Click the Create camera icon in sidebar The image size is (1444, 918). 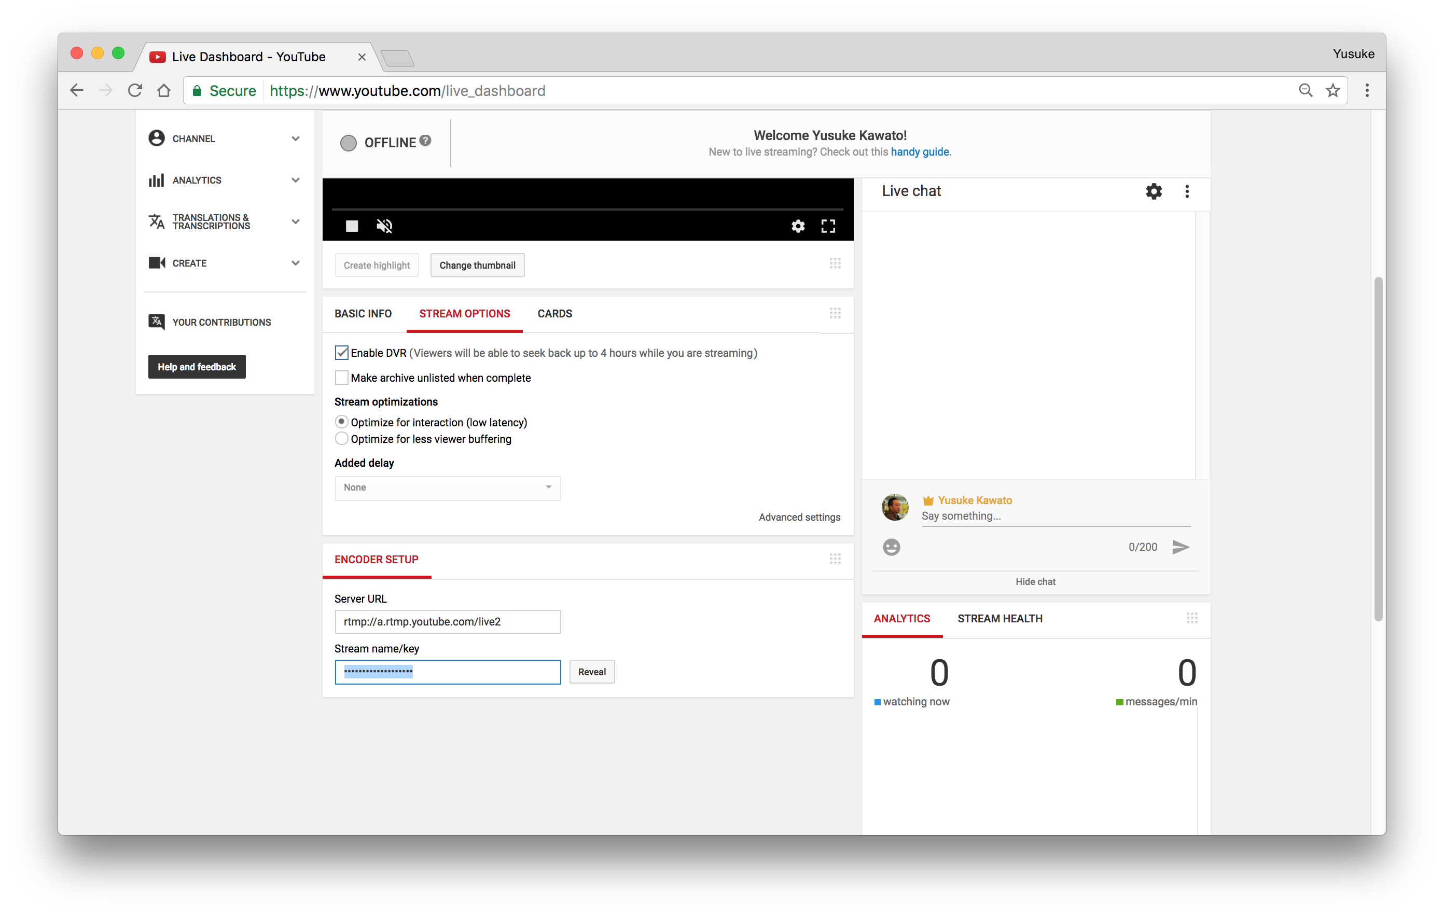pos(157,262)
